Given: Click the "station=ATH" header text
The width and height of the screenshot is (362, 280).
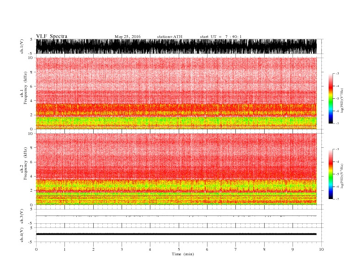Looking at the screenshot, I should pyautogui.click(x=170, y=37).
